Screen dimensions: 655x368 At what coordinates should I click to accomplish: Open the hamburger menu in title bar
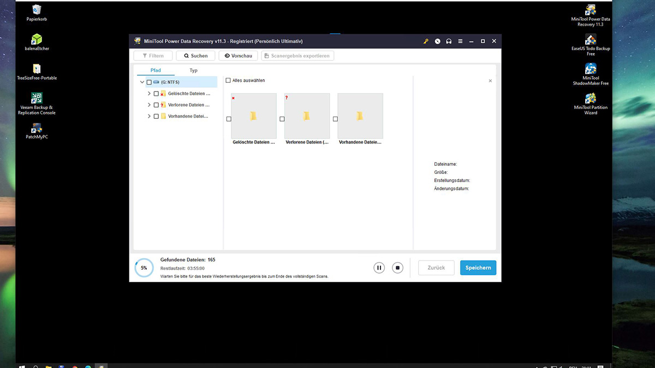point(460,41)
